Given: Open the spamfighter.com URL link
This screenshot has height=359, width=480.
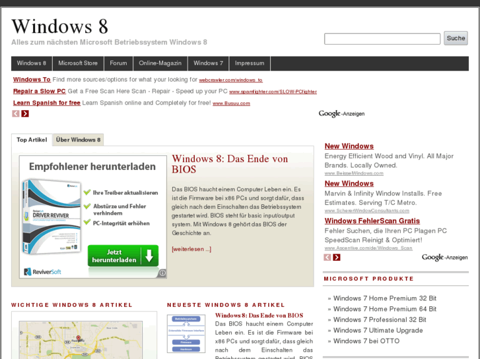Looking at the screenshot, I should 273,92.
